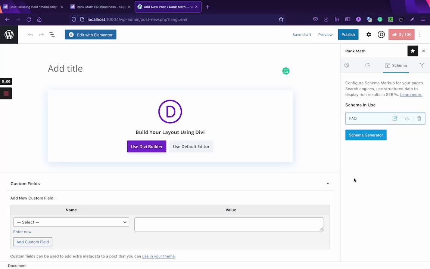Open the Pocket save icon
This screenshot has width=430, height=269.
tap(315, 19)
